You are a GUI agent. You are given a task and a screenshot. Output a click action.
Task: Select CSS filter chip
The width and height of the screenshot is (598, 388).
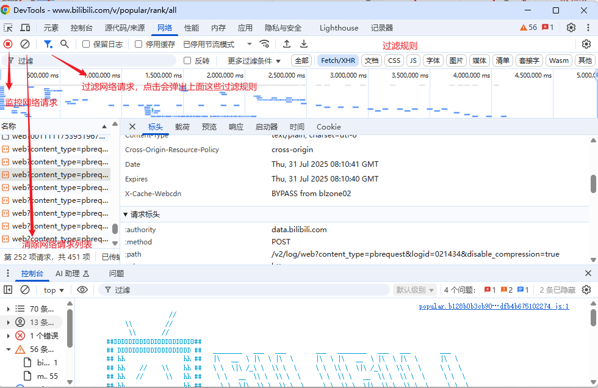[x=394, y=60]
